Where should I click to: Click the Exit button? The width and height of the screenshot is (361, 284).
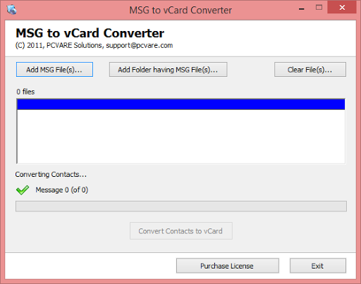pyautogui.click(x=318, y=266)
